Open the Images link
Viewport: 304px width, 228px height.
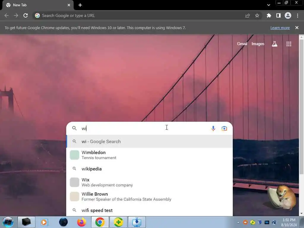(258, 44)
